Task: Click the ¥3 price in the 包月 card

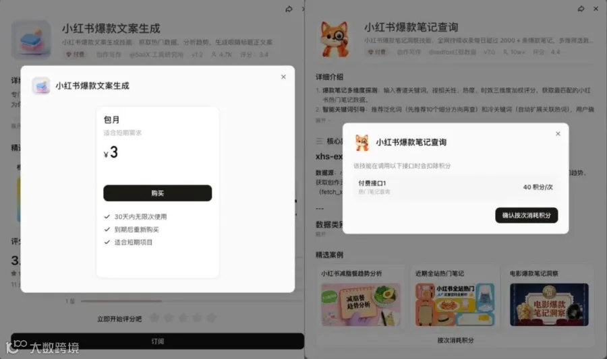Action: click(x=111, y=152)
